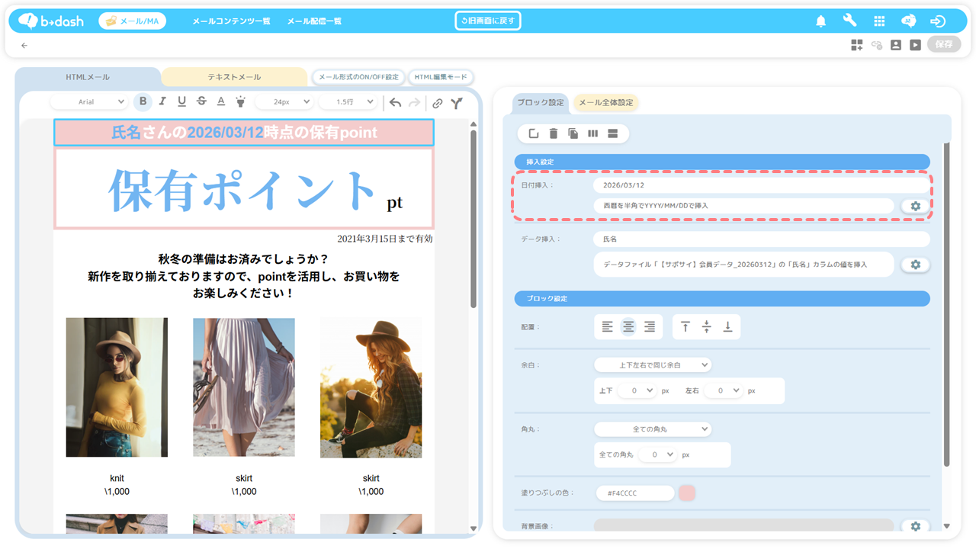Click the trash icon to delete block
976x549 pixels.
(x=554, y=134)
